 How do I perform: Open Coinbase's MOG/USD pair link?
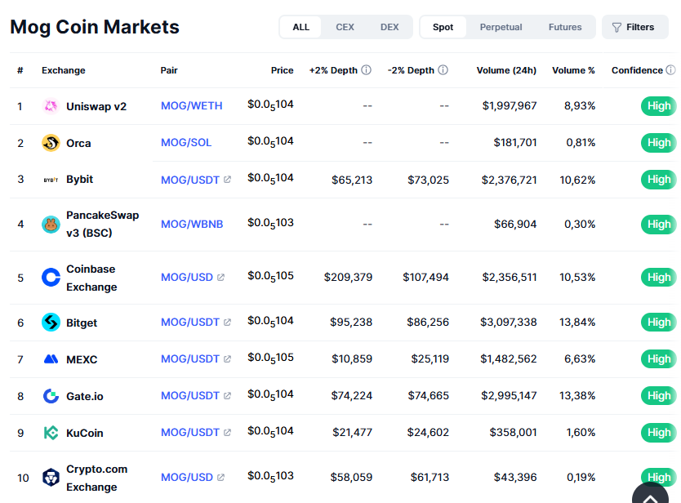pos(187,277)
